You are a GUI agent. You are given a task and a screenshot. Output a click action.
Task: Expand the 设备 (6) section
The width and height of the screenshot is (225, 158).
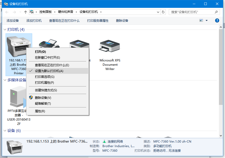click(x=5, y=130)
